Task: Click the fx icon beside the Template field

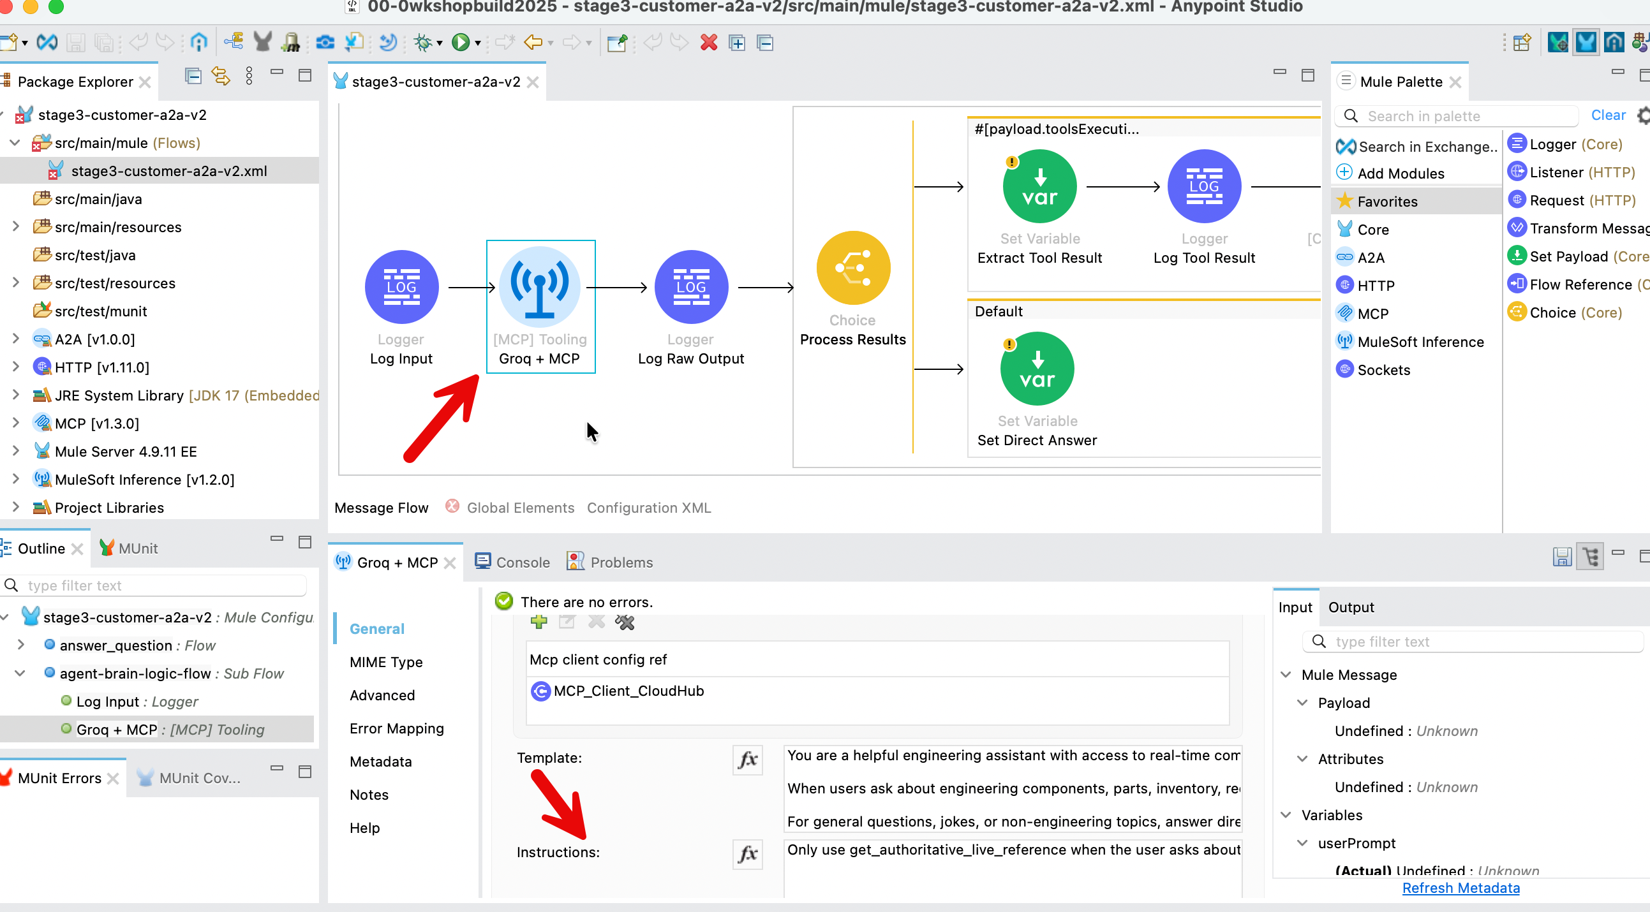Action: tap(747, 760)
